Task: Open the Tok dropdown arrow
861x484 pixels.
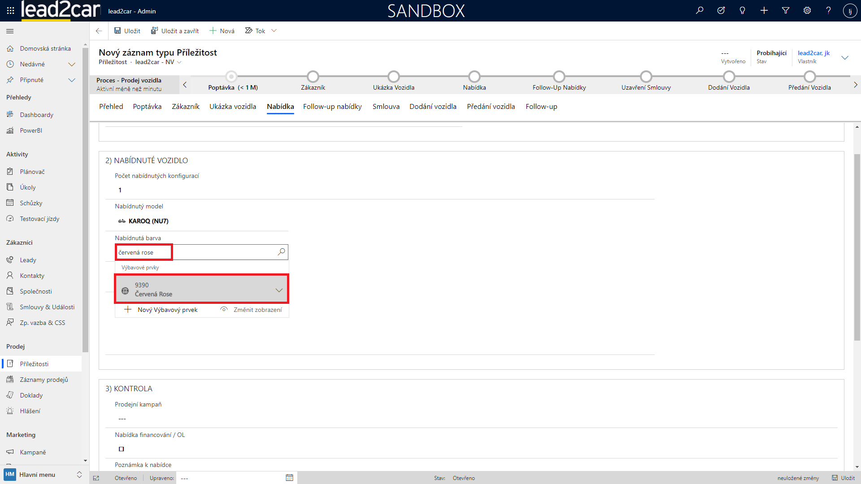Action: [x=274, y=30]
